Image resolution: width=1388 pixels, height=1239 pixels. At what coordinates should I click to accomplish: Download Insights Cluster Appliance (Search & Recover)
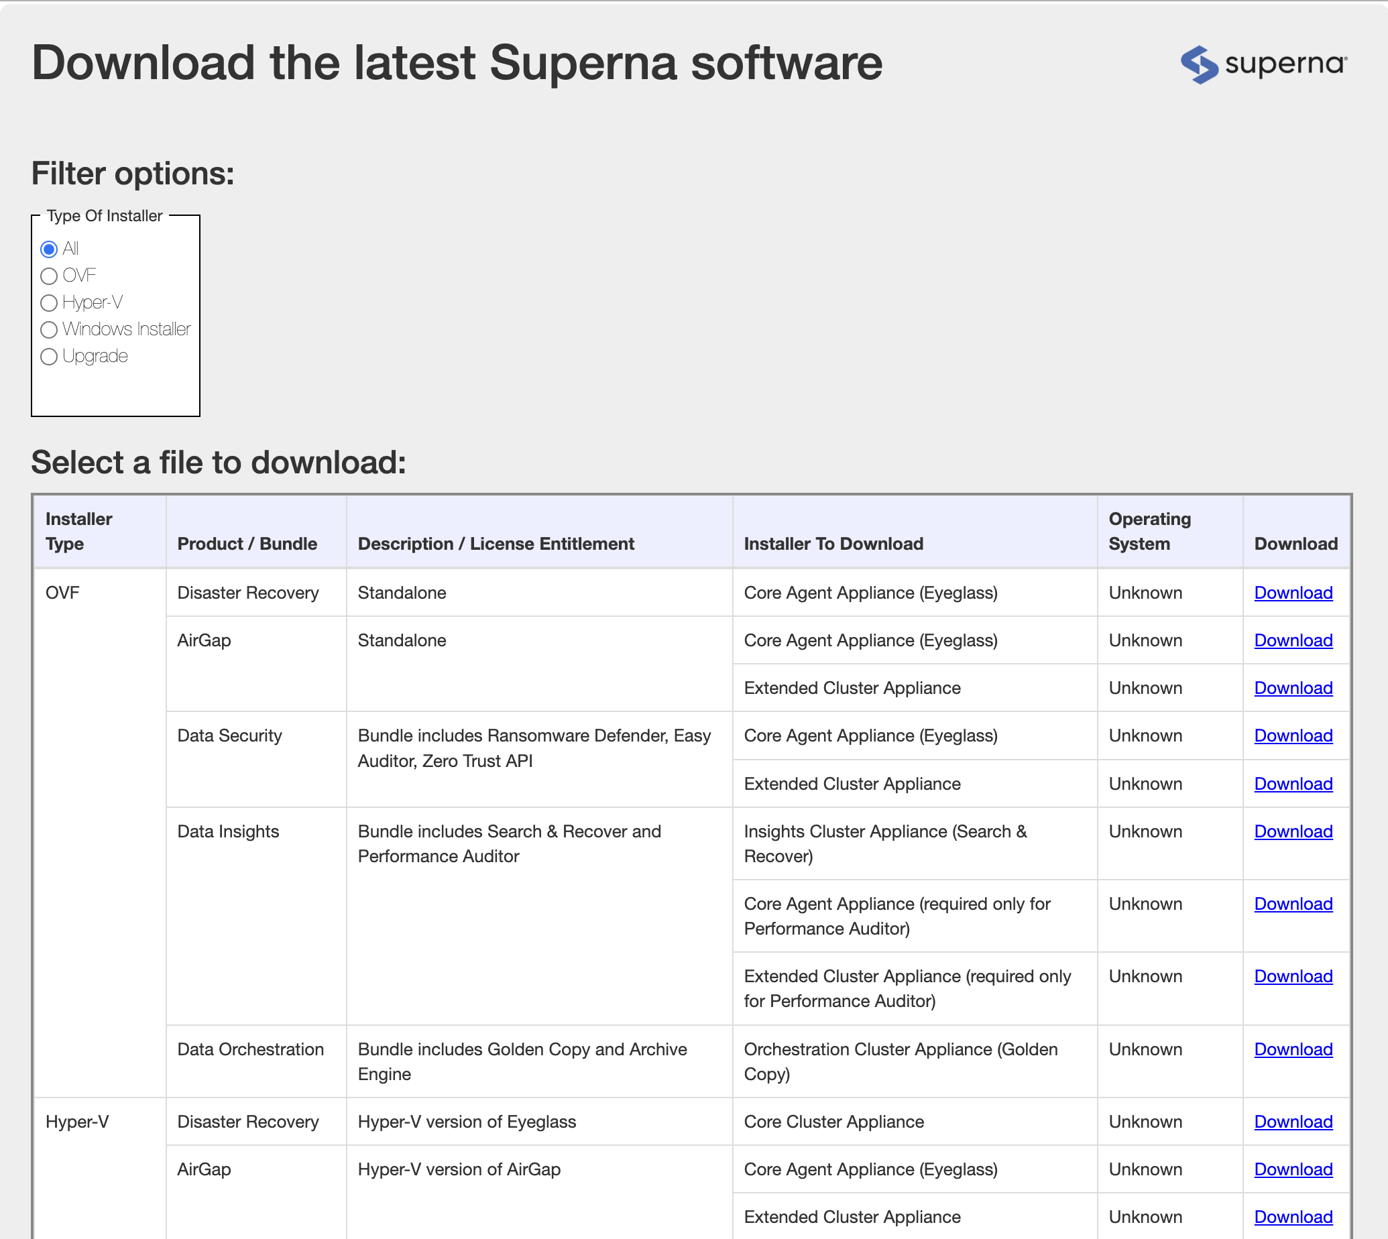tap(1293, 832)
